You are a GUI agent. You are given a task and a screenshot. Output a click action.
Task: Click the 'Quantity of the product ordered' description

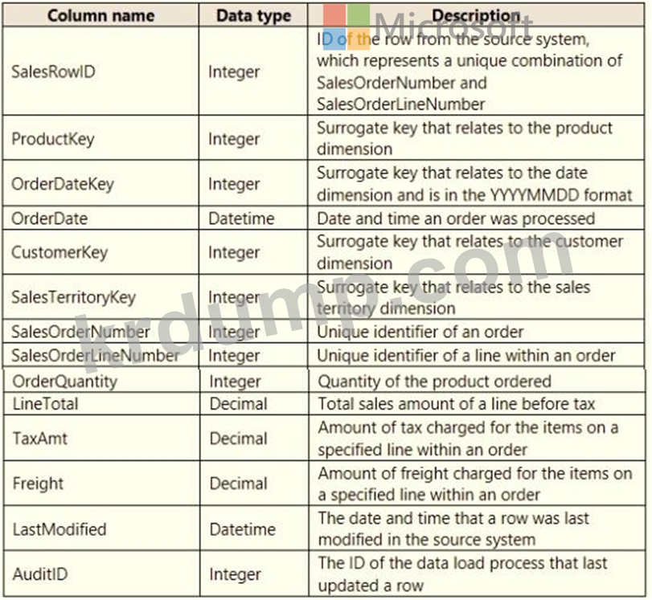[434, 382]
